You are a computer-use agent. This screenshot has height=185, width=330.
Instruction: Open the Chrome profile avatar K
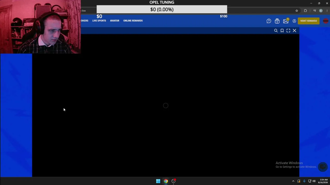point(321,11)
